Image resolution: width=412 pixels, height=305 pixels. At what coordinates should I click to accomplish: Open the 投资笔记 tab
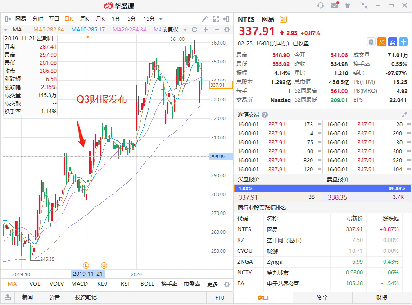pyautogui.click(x=86, y=297)
